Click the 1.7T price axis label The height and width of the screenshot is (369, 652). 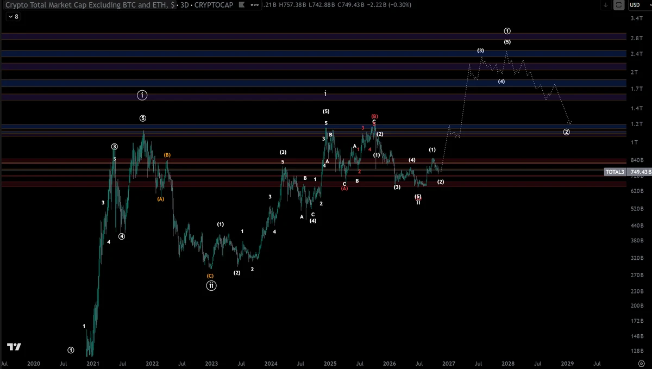[x=637, y=88]
